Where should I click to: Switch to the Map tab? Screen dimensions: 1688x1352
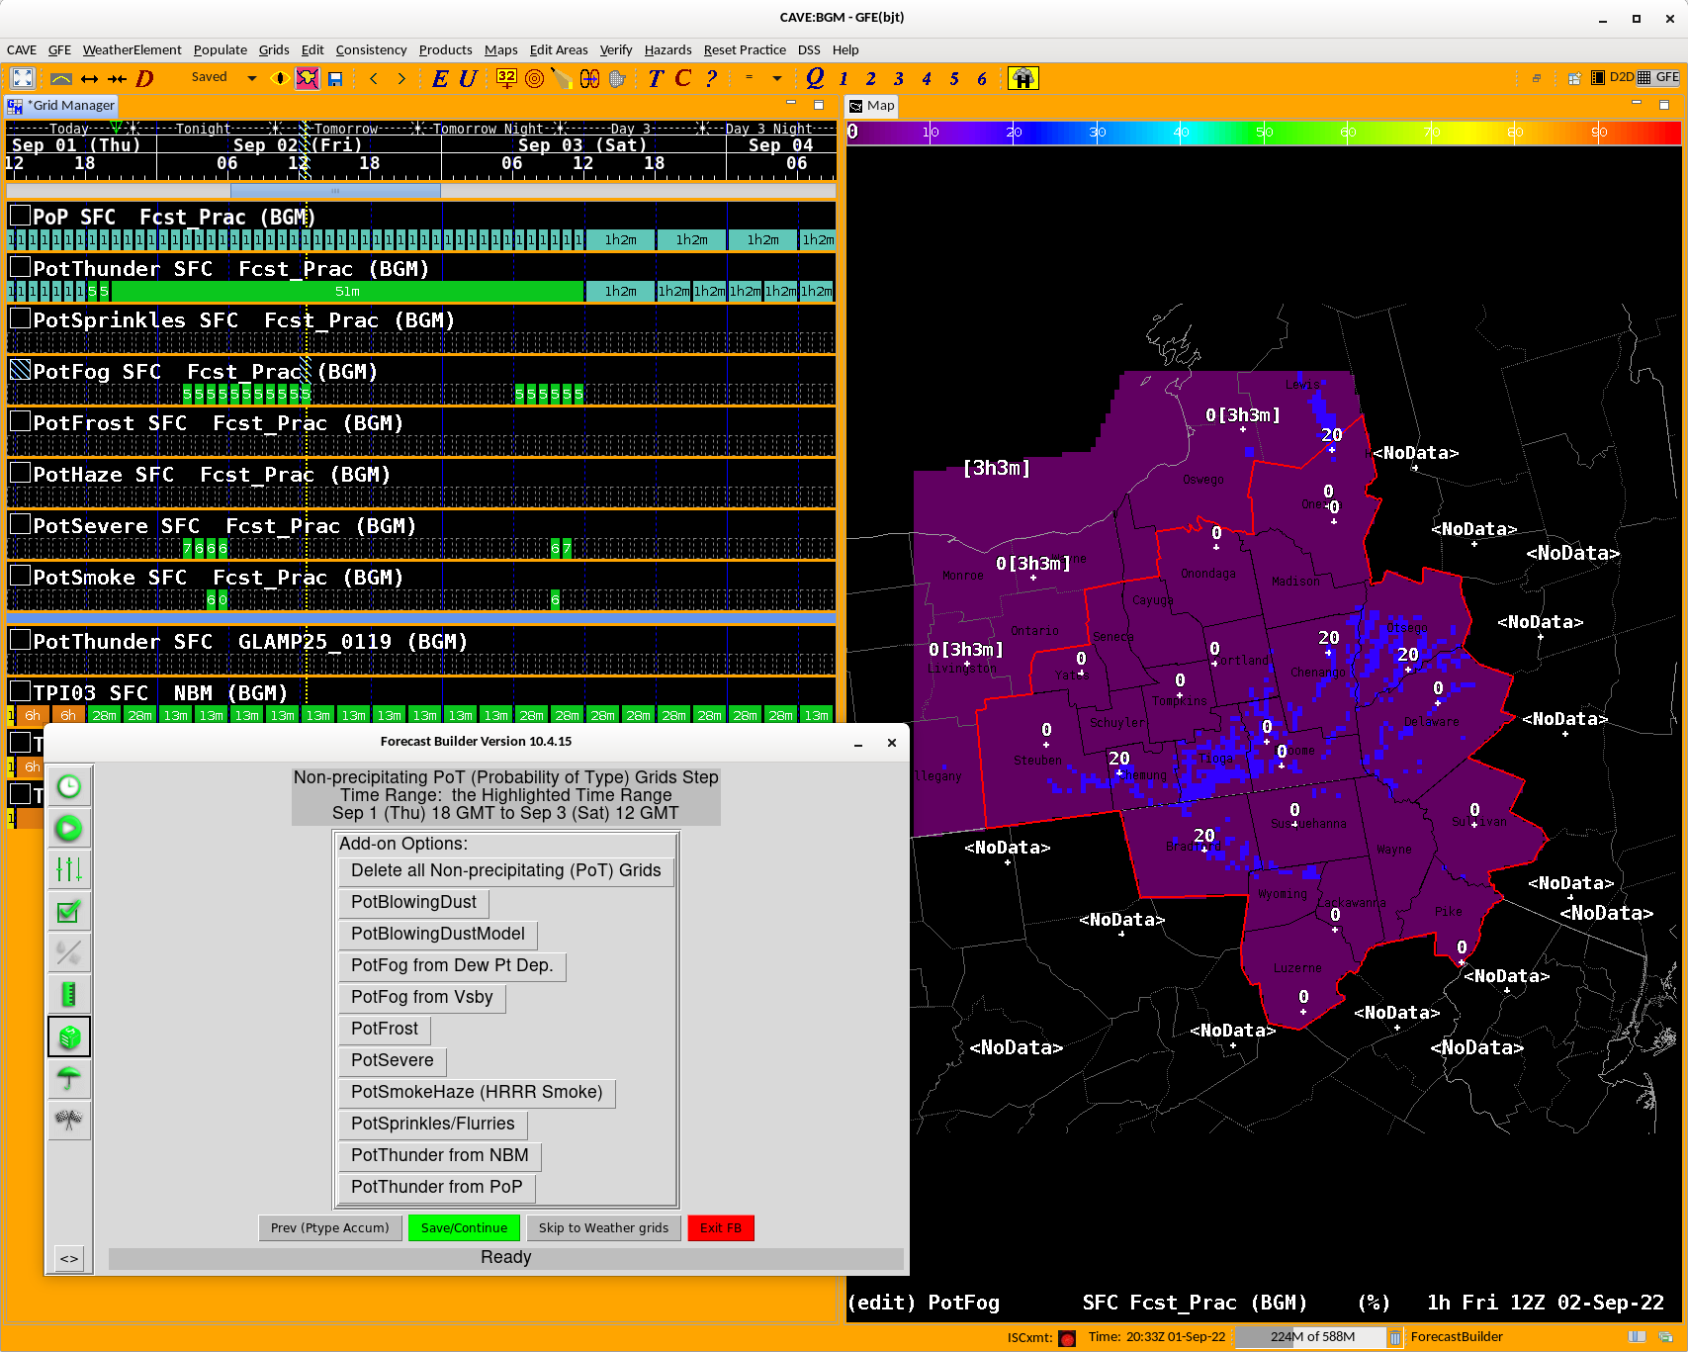click(x=872, y=106)
